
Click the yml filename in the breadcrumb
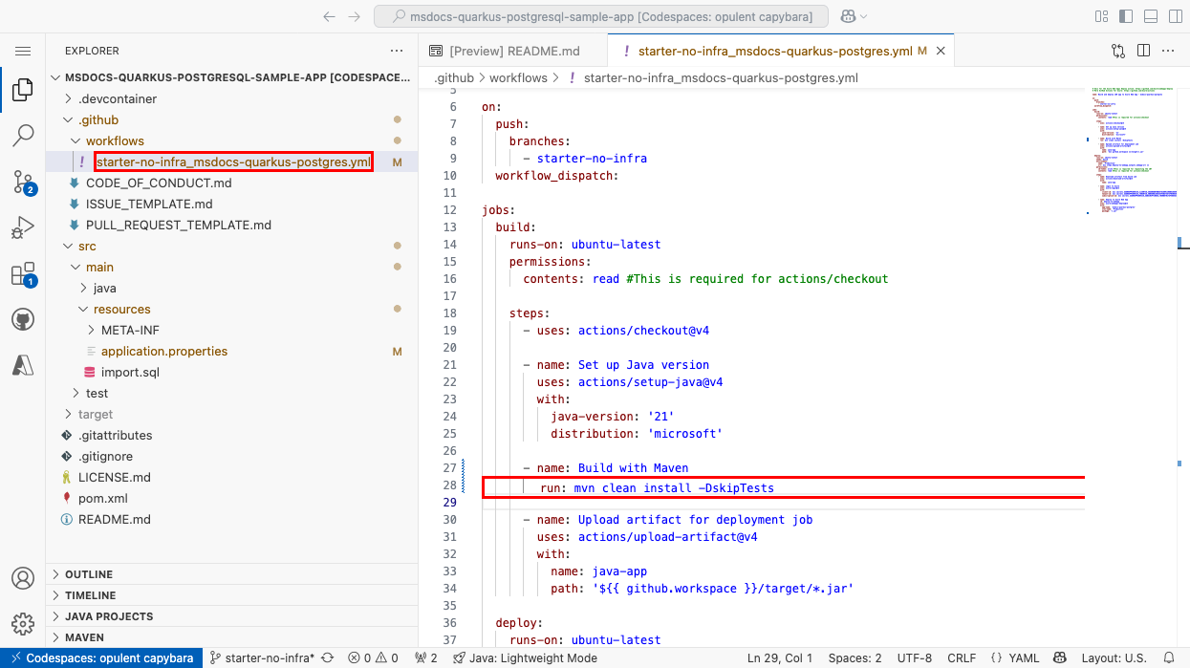coord(721,78)
